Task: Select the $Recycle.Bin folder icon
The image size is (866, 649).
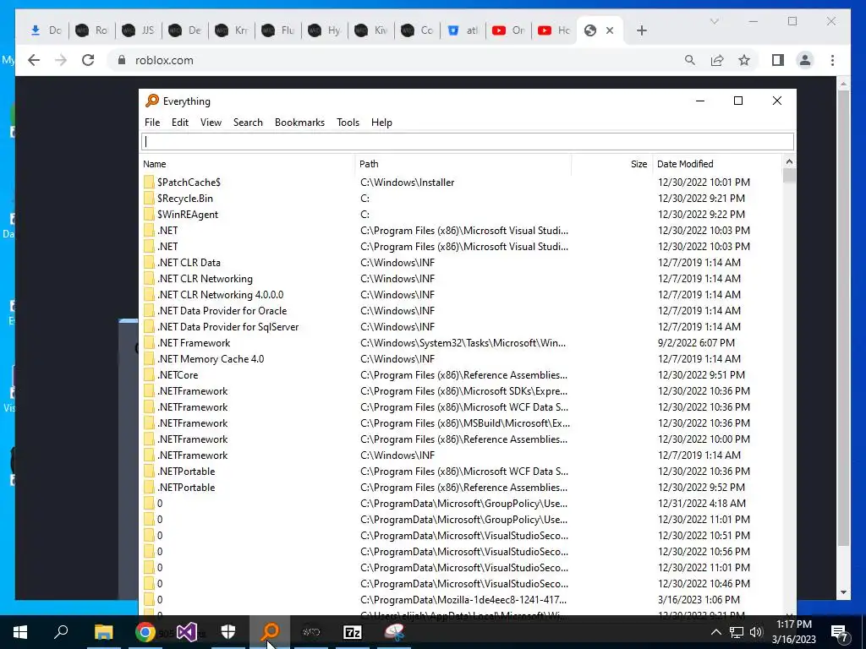Action: [x=149, y=198]
